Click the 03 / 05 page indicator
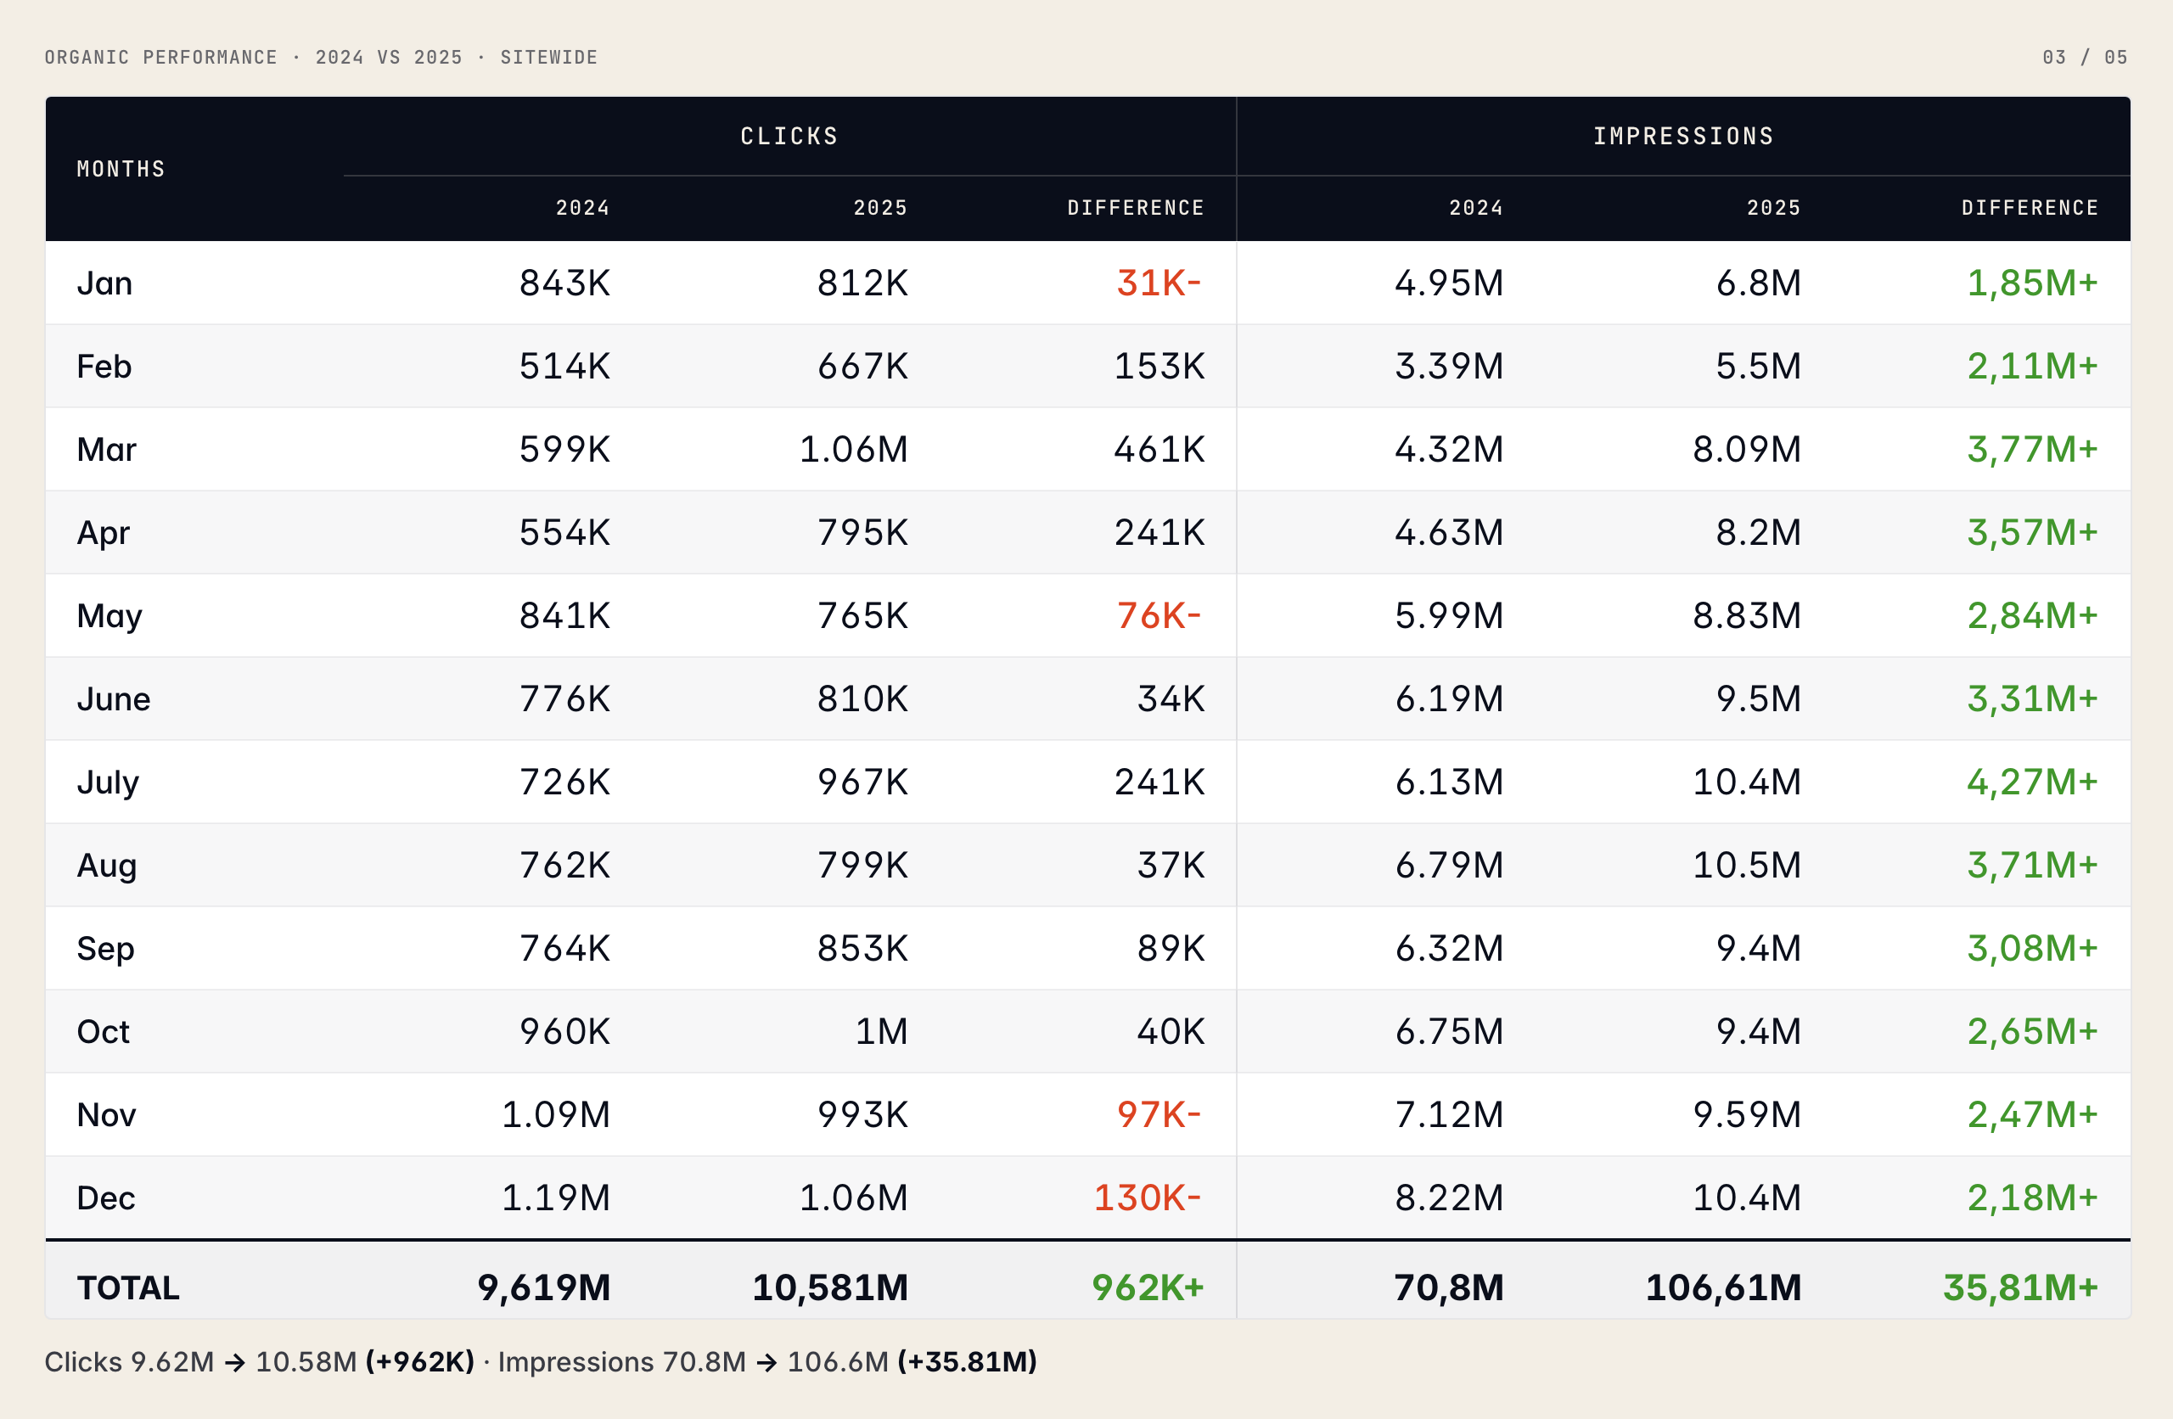Viewport: 2173px width, 1419px height. (x=2085, y=58)
